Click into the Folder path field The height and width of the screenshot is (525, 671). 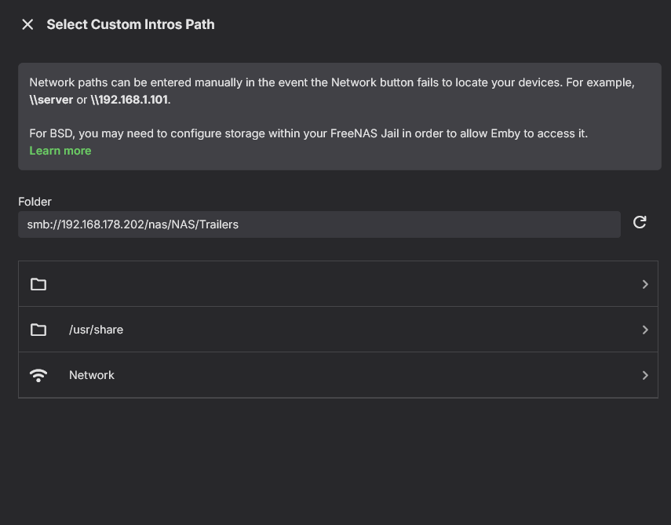tap(319, 224)
